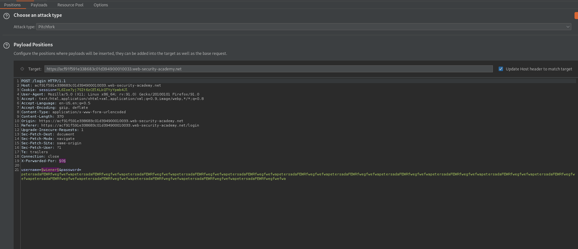
Task: Open the Resource Pool tab
Action: 71,5
